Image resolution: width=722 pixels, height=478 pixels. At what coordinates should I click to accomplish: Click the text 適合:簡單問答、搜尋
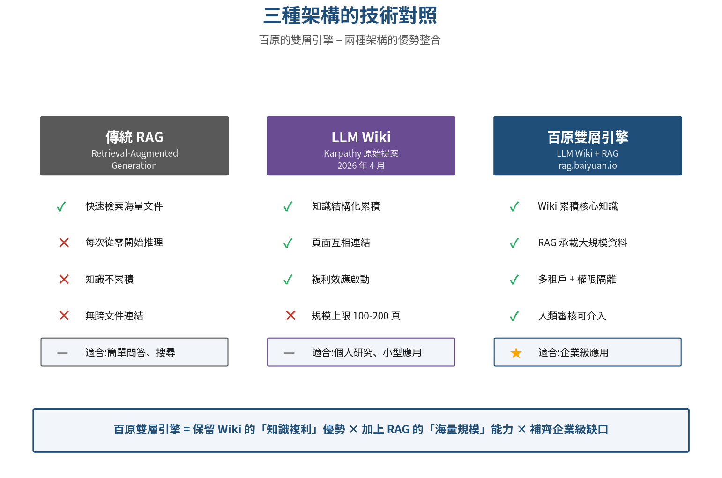(x=130, y=353)
